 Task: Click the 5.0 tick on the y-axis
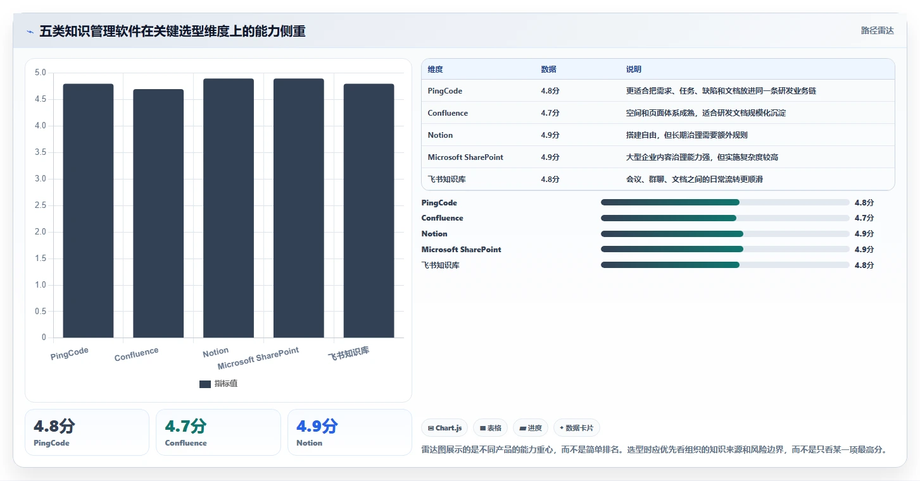(x=40, y=73)
